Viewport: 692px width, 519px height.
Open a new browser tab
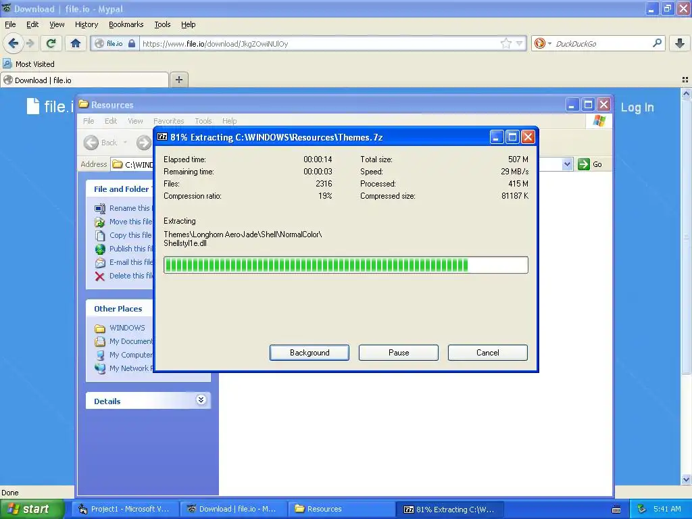[x=178, y=80]
